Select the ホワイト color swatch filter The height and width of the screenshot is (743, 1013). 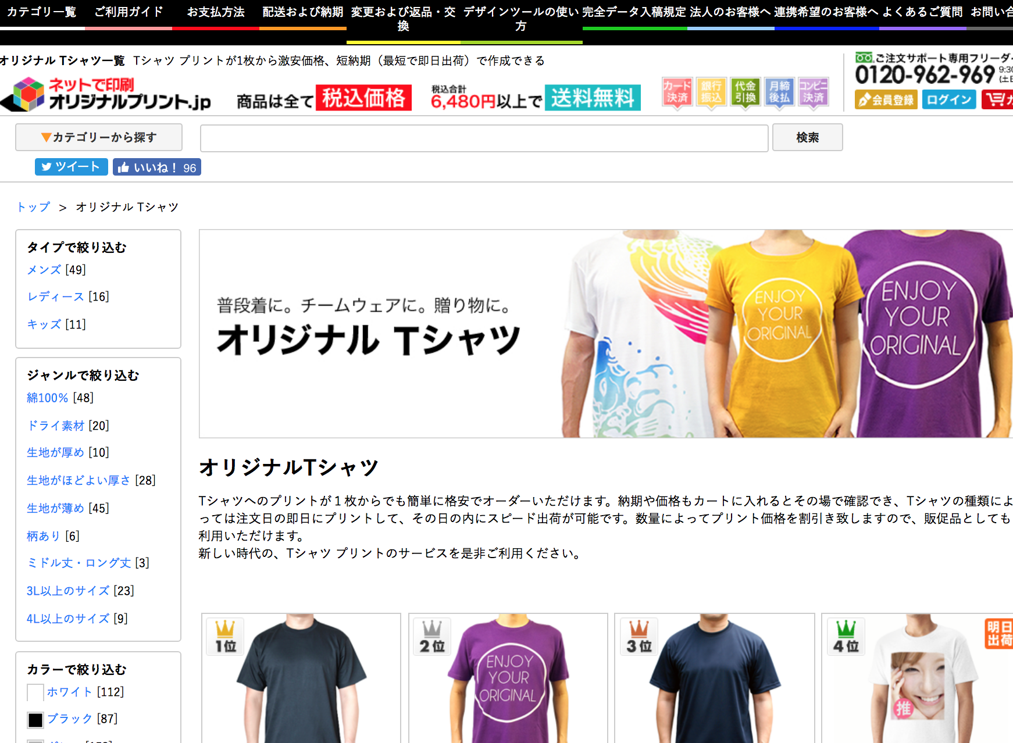[35, 692]
